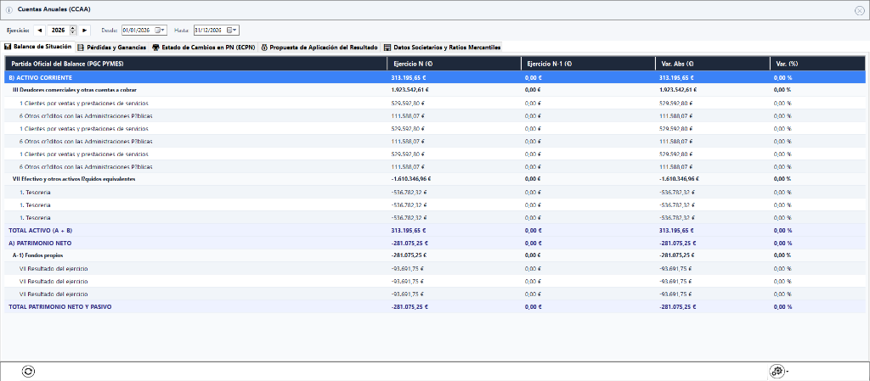This screenshot has width=870, height=381.
Task: Click the Var. (%) column header
Action: click(817, 64)
